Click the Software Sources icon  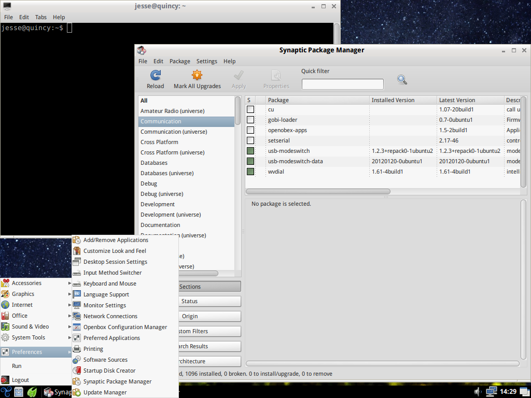pyautogui.click(x=77, y=360)
